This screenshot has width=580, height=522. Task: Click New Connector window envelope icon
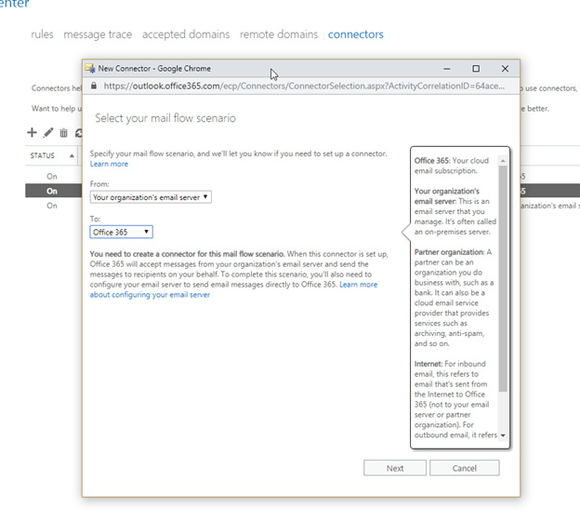[x=90, y=69]
